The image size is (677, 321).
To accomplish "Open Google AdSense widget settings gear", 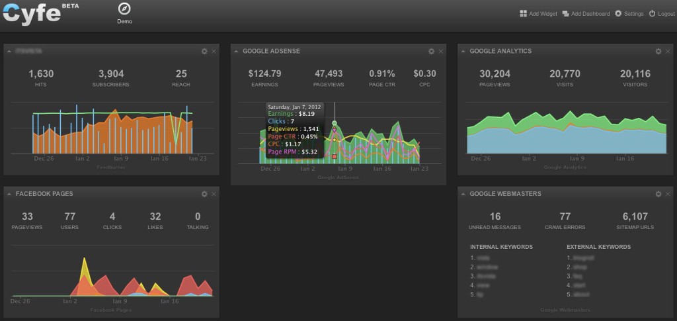I will (x=431, y=52).
